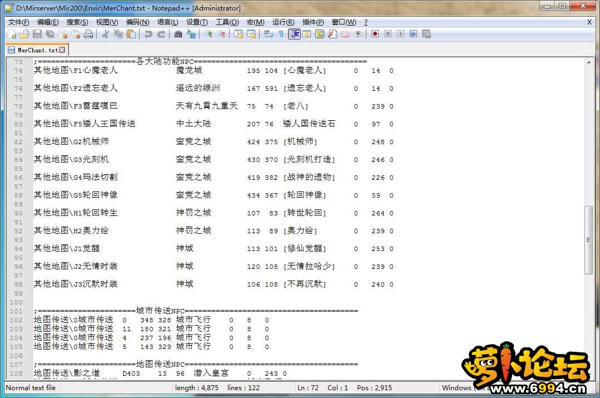Redo the last undone edit
600x398 pixels.
tap(161, 34)
